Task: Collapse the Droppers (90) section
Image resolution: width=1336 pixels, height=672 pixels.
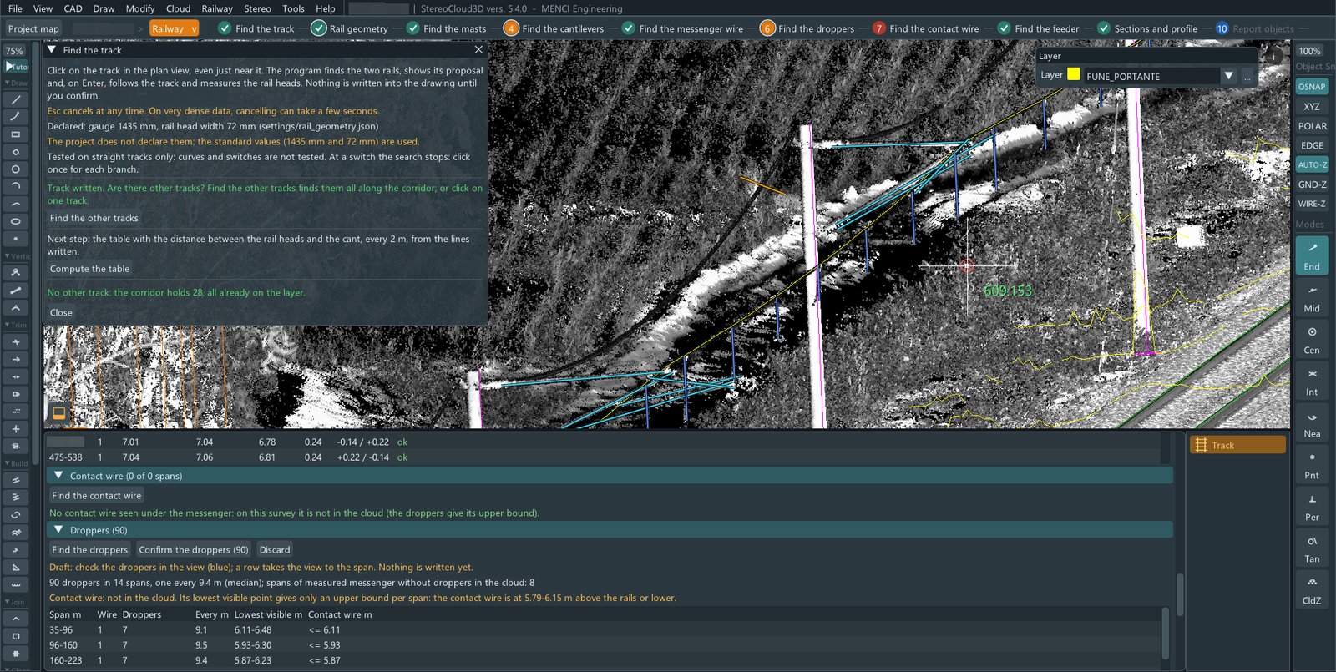Action: pos(58,530)
